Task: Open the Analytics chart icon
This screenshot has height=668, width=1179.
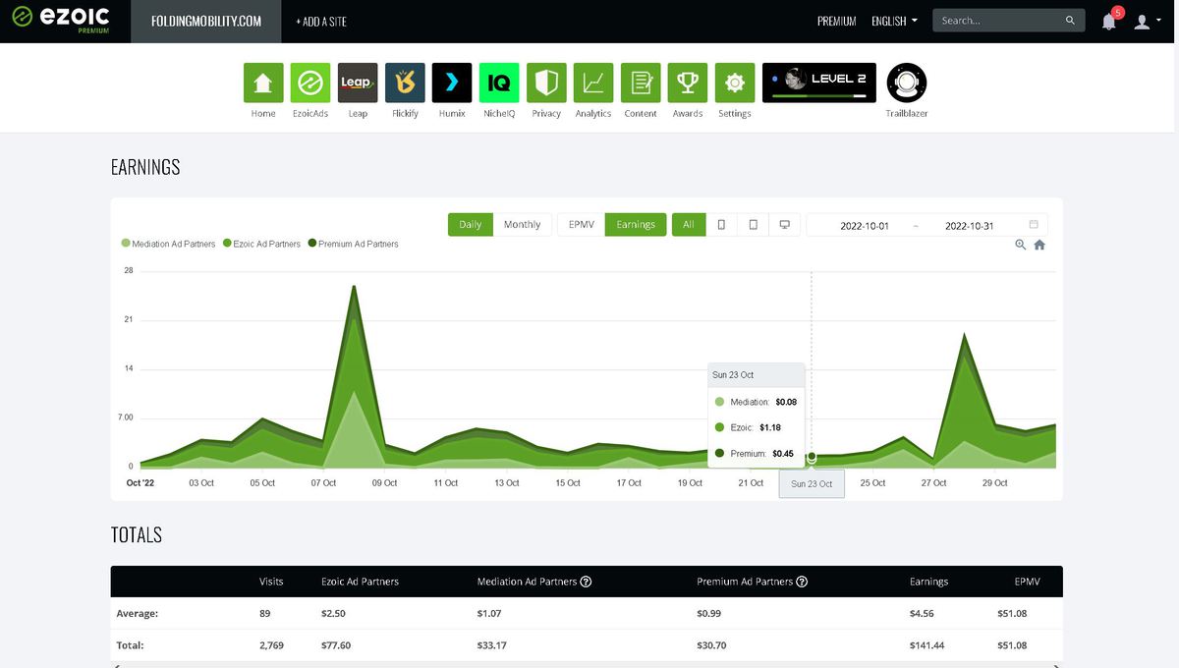Action: 593,83
